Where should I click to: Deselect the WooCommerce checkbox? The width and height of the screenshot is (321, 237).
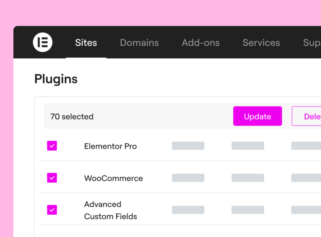tap(52, 178)
